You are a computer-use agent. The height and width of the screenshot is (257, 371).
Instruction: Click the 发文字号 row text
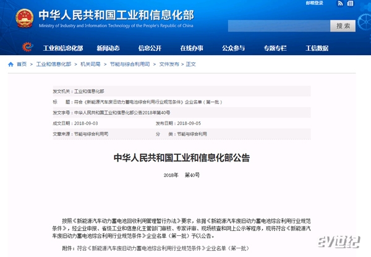click(x=111, y=113)
